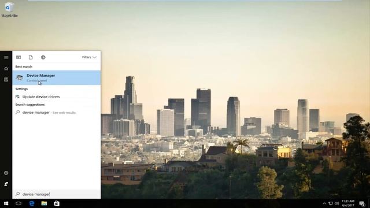Filter search results by Web
Image resolution: width=370 pixels, height=208 pixels.
tap(43, 57)
